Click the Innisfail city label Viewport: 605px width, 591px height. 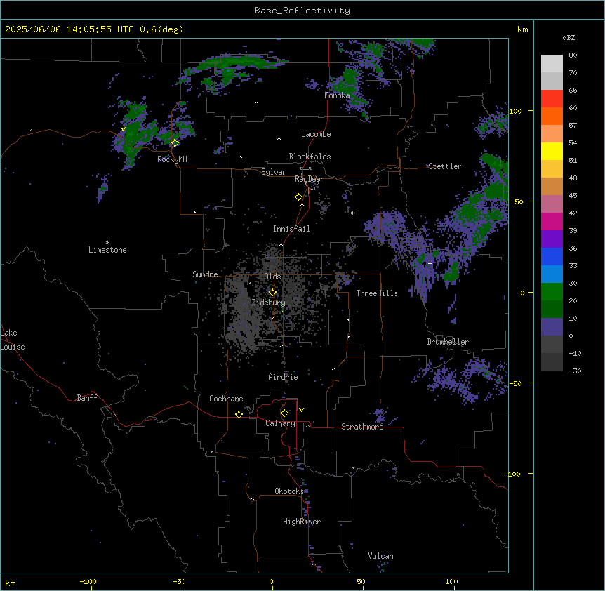coord(291,229)
